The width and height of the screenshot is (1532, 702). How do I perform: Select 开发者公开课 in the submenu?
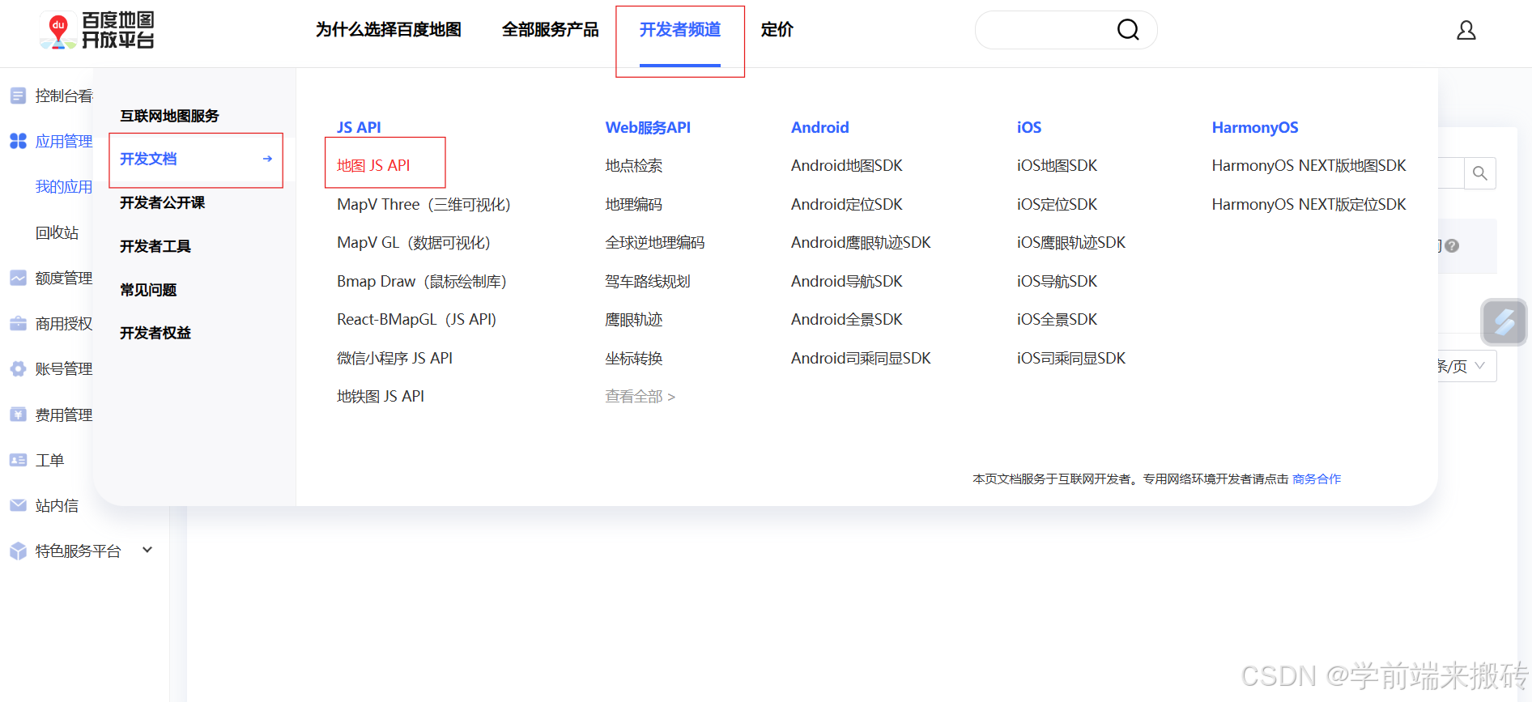pyautogui.click(x=163, y=202)
